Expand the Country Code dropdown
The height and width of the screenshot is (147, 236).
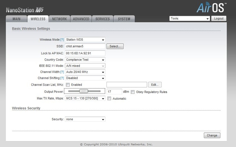[x=85, y=60]
